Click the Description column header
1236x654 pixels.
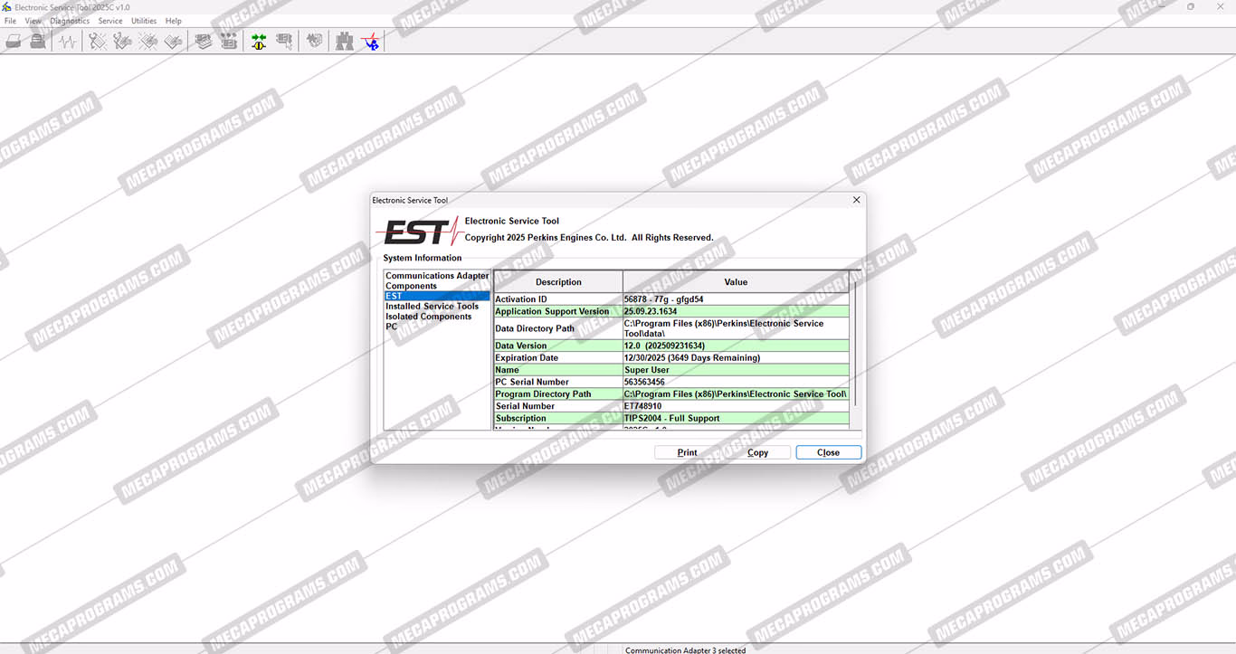[x=558, y=282]
